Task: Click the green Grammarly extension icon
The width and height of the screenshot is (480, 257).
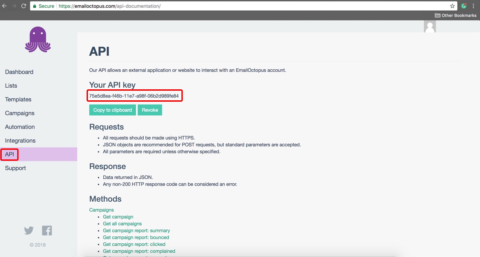Action: pyautogui.click(x=464, y=6)
